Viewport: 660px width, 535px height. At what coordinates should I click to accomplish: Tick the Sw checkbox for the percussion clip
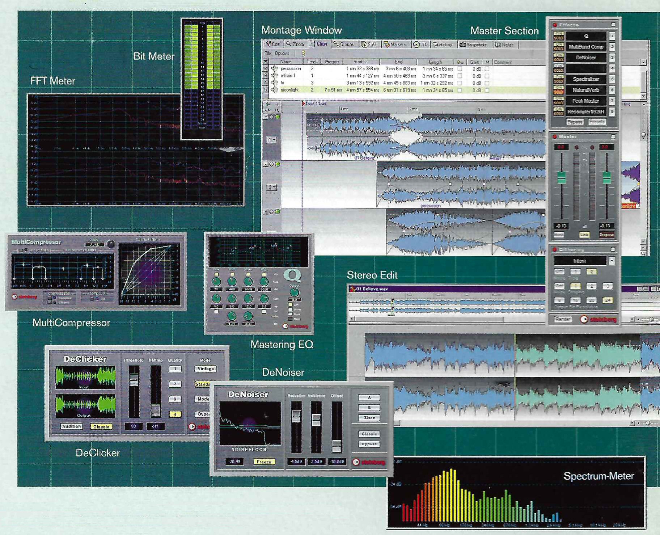tap(460, 69)
